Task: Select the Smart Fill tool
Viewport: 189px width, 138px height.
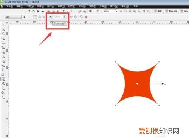Action: [x=3, y=48]
